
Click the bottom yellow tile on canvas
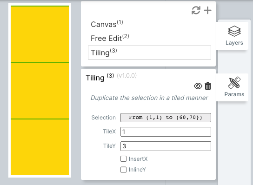[x=40, y=147]
